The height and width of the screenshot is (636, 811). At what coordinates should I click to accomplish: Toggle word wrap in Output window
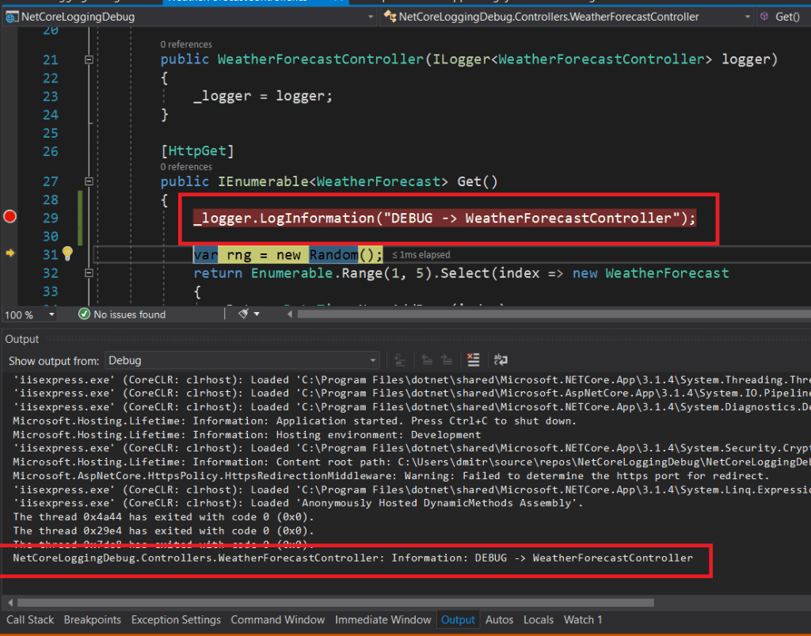(500, 360)
